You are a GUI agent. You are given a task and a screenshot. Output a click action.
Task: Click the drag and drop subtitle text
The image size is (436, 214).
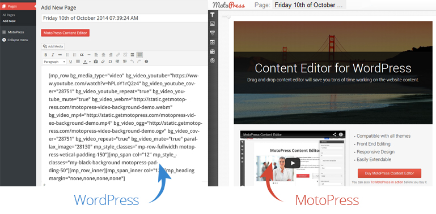click(x=333, y=80)
